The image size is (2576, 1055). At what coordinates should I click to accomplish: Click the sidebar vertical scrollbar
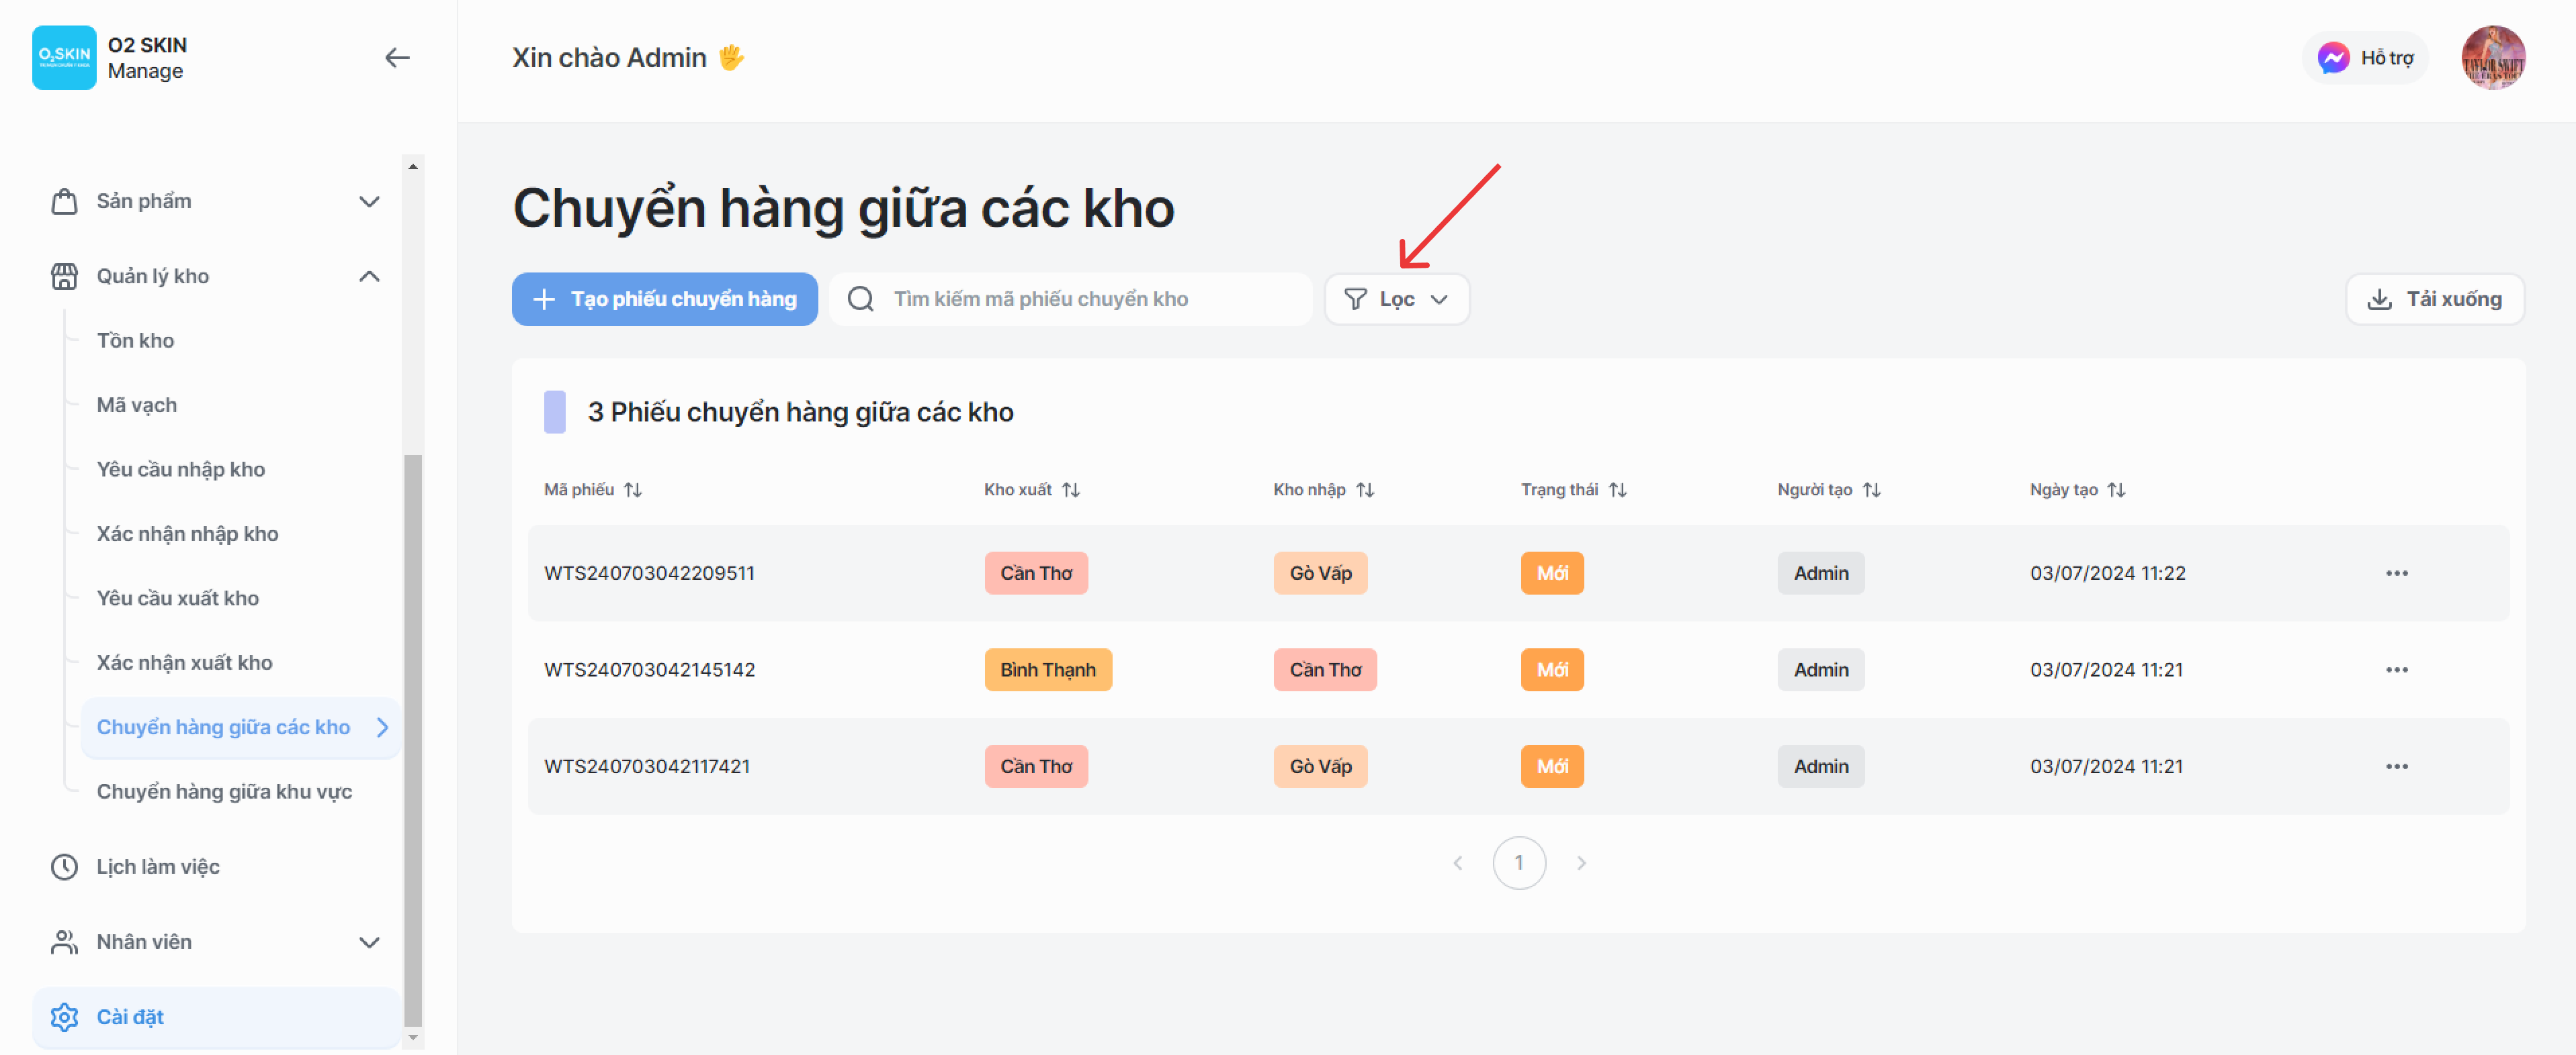pos(412,740)
